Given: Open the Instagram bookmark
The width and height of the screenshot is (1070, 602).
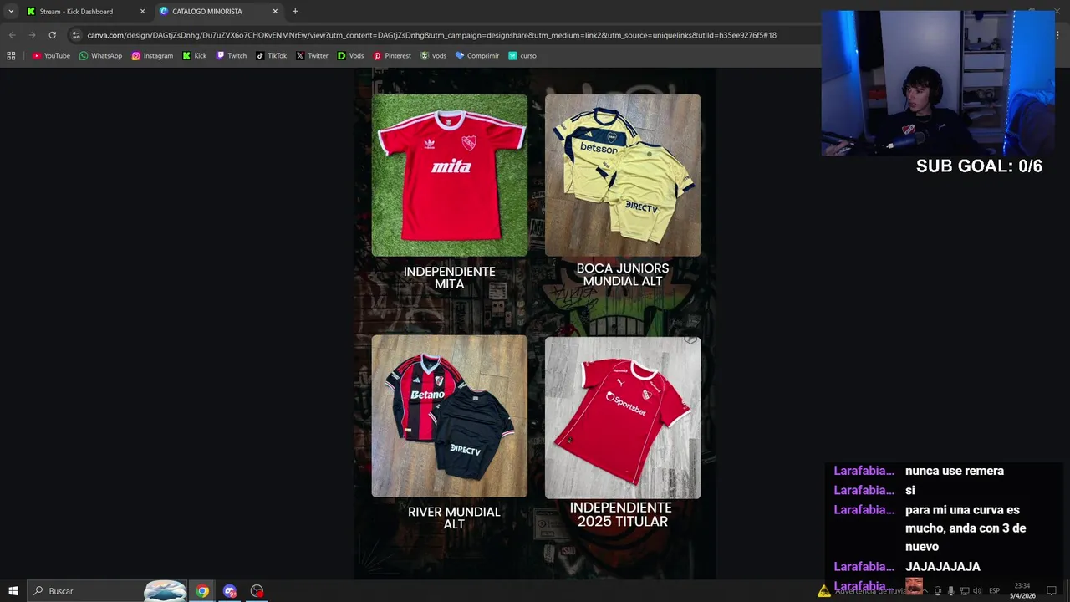Looking at the screenshot, I should coord(152,56).
